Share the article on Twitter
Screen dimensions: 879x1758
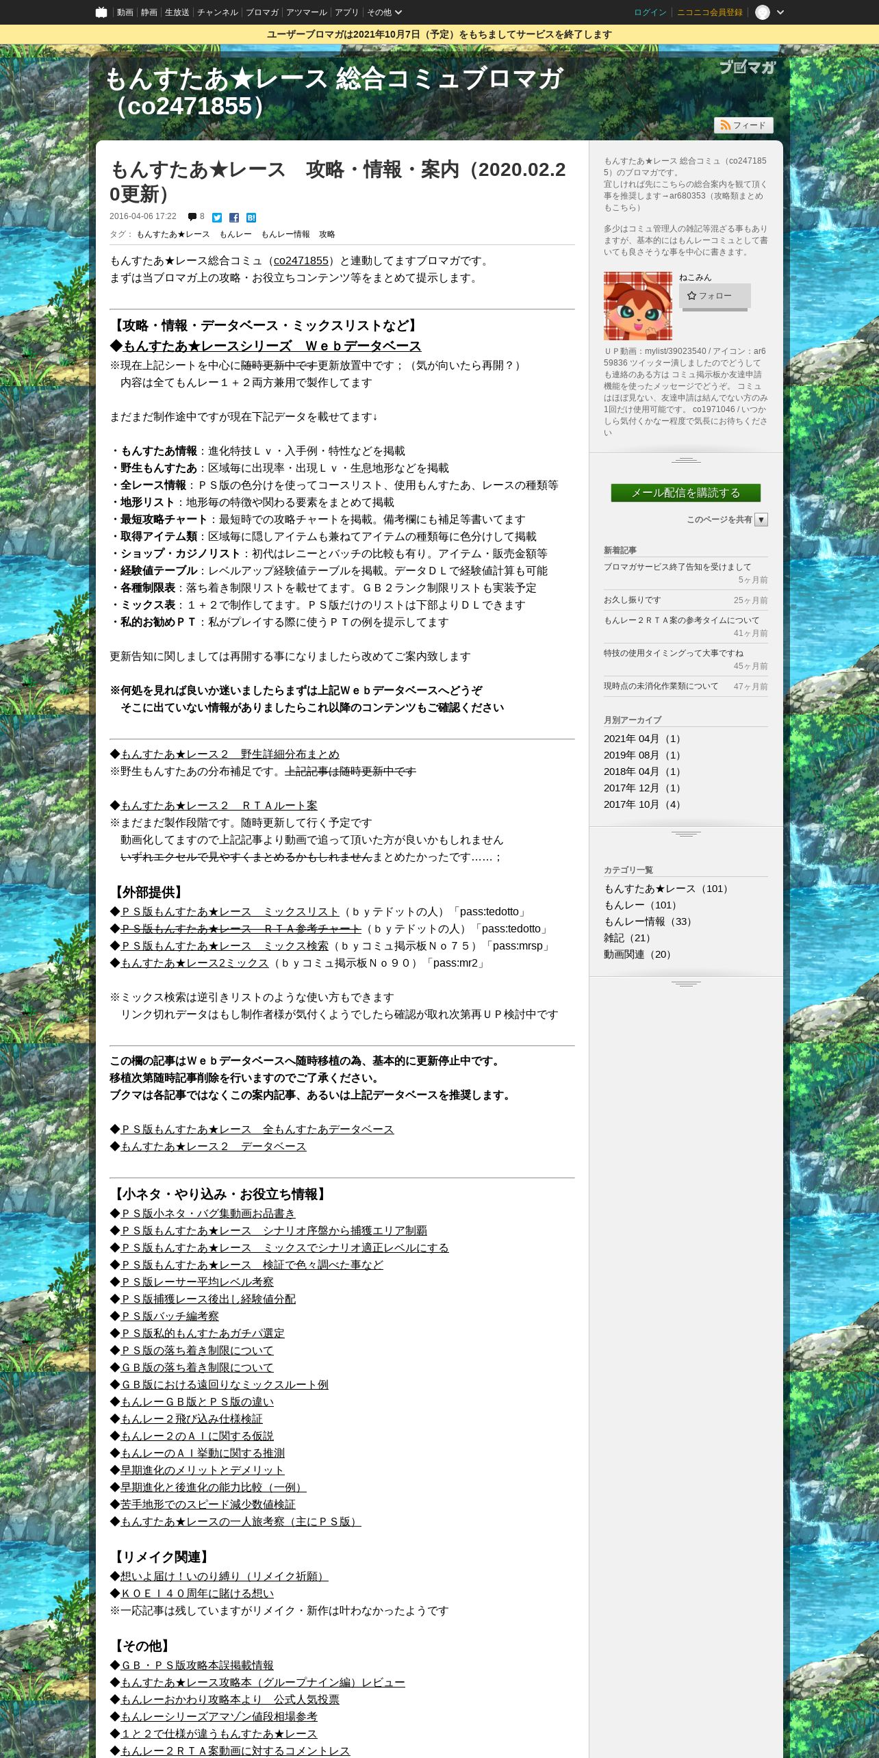coord(217,218)
